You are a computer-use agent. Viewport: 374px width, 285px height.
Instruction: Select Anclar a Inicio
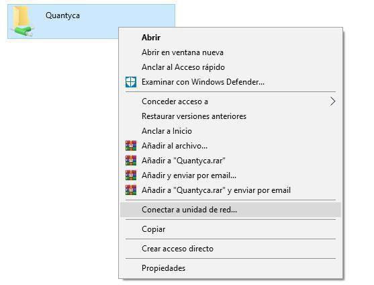[231, 131]
